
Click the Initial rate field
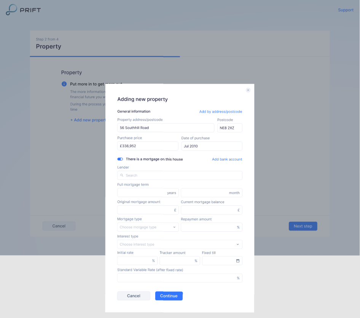pos(137,261)
